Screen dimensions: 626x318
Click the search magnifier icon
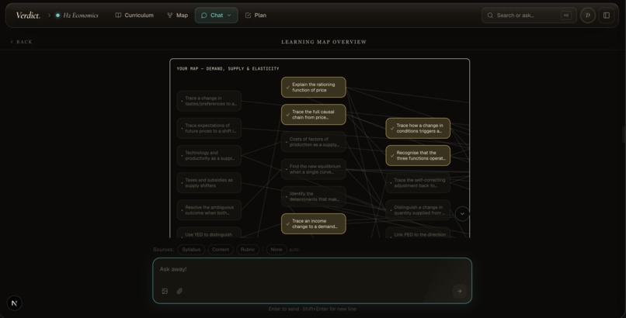[490, 16]
